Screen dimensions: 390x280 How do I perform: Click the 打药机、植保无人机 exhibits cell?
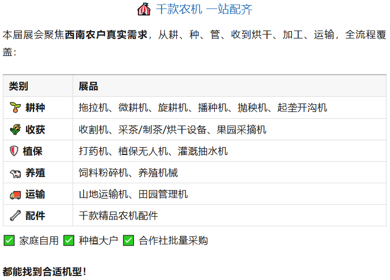[x=153, y=151]
